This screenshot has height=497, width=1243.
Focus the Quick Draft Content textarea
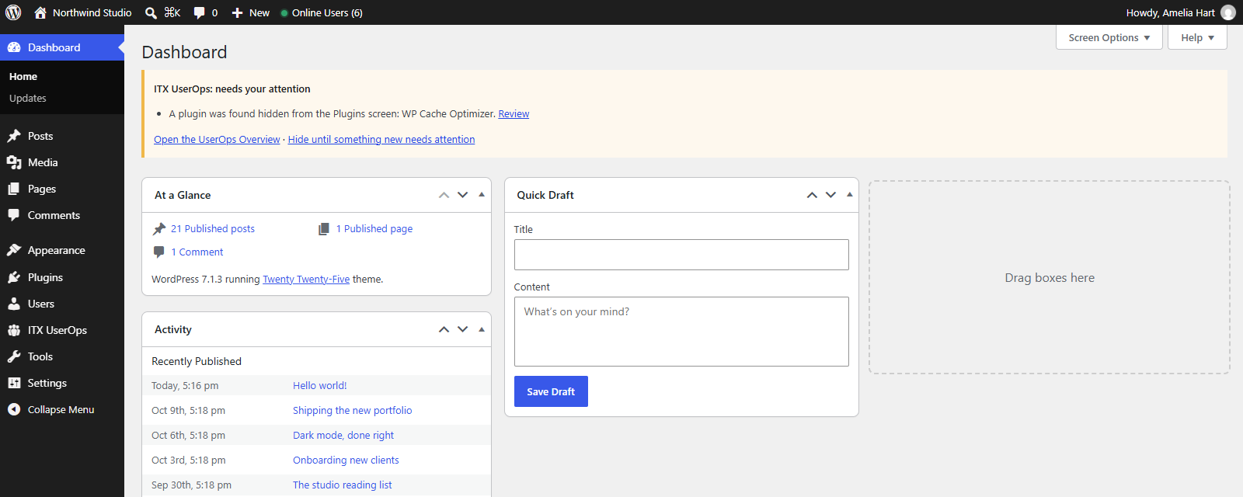tap(681, 332)
